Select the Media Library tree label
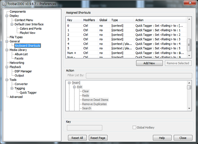198x144 pixels. (18, 50)
